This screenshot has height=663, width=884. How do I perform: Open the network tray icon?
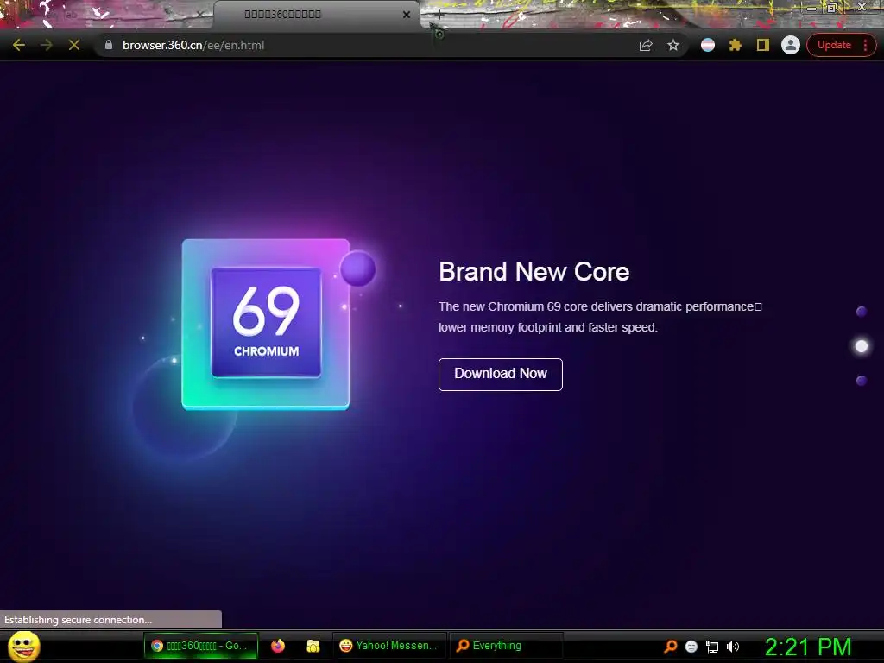pyautogui.click(x=712, y=647)
